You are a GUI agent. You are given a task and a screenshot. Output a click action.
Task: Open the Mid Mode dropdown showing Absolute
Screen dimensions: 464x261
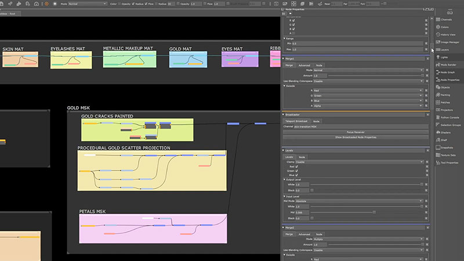pos(360,201)
